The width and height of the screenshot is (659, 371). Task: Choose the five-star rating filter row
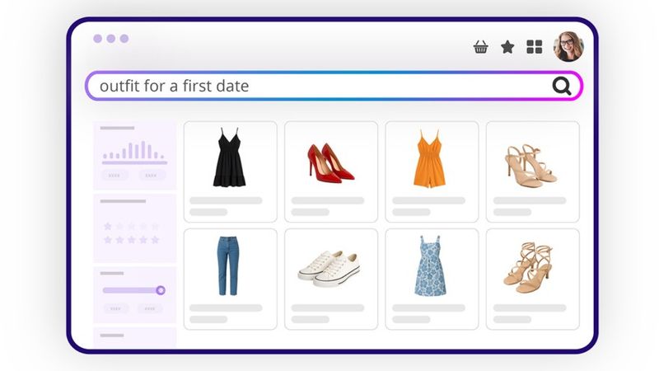coord(131,240)
